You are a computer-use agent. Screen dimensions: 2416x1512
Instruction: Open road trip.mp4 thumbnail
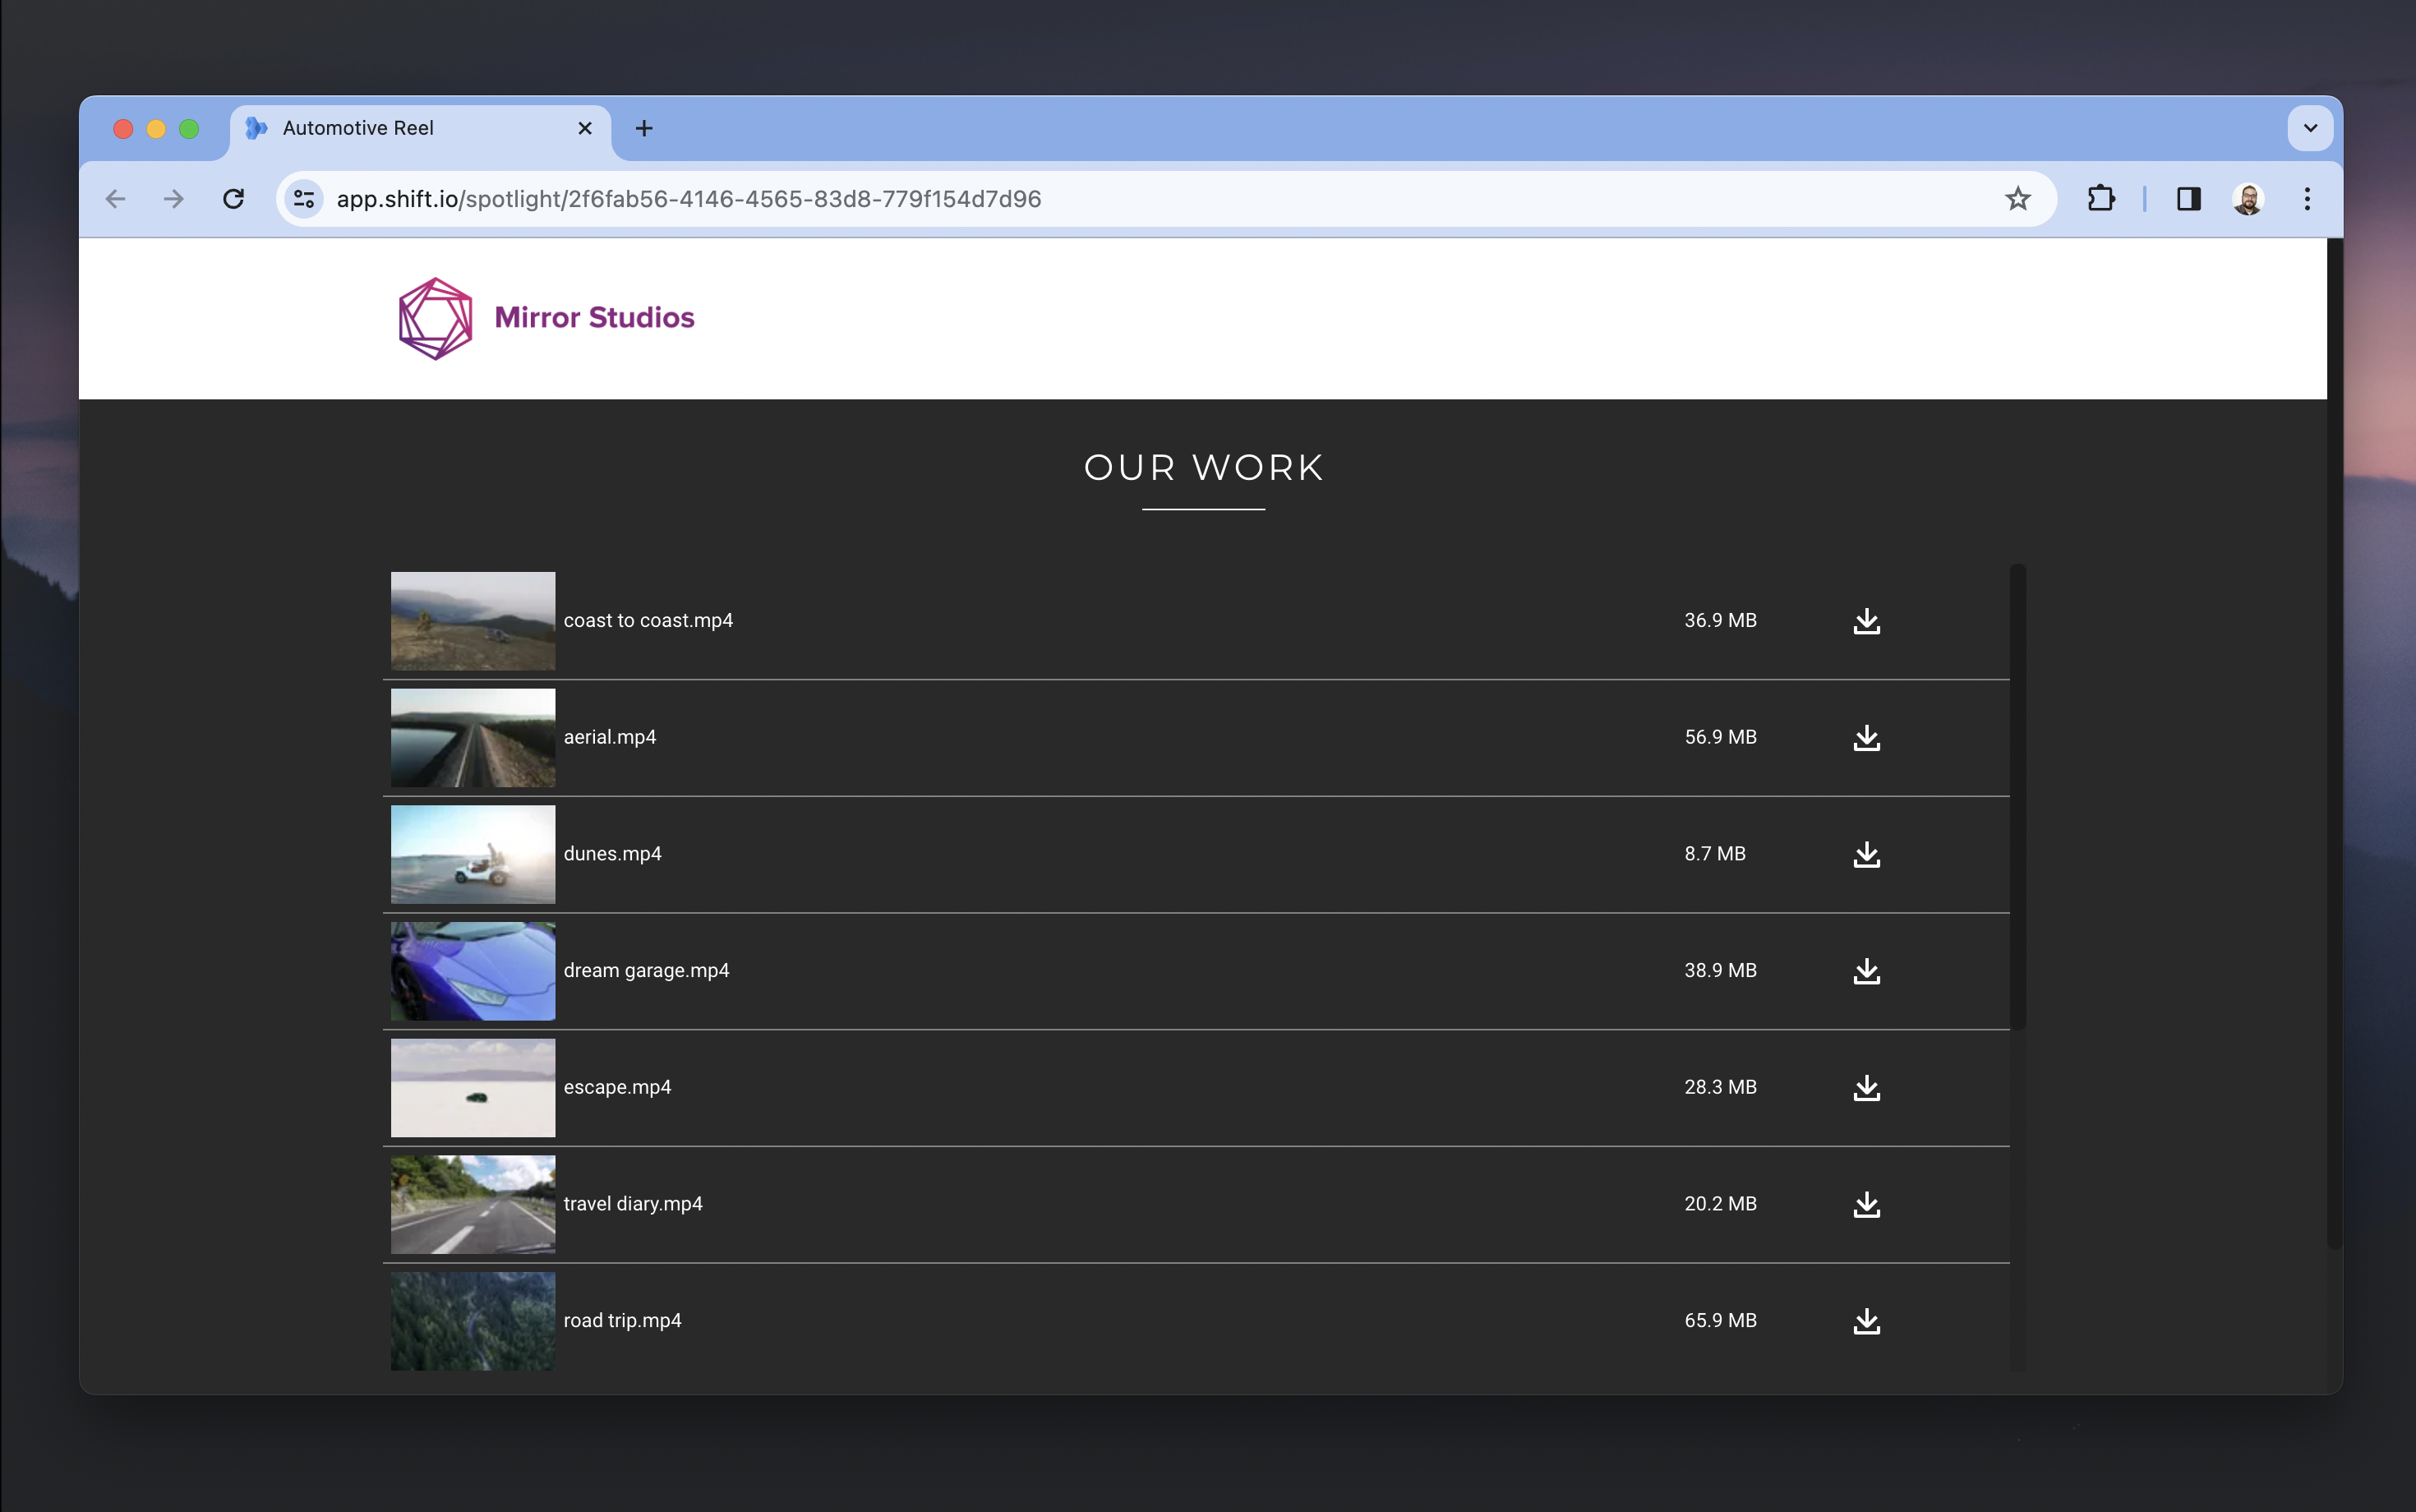point(473,1321)
